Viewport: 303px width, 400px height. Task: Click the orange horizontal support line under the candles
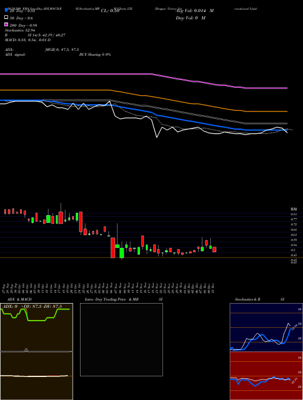(x=151, y=258)
